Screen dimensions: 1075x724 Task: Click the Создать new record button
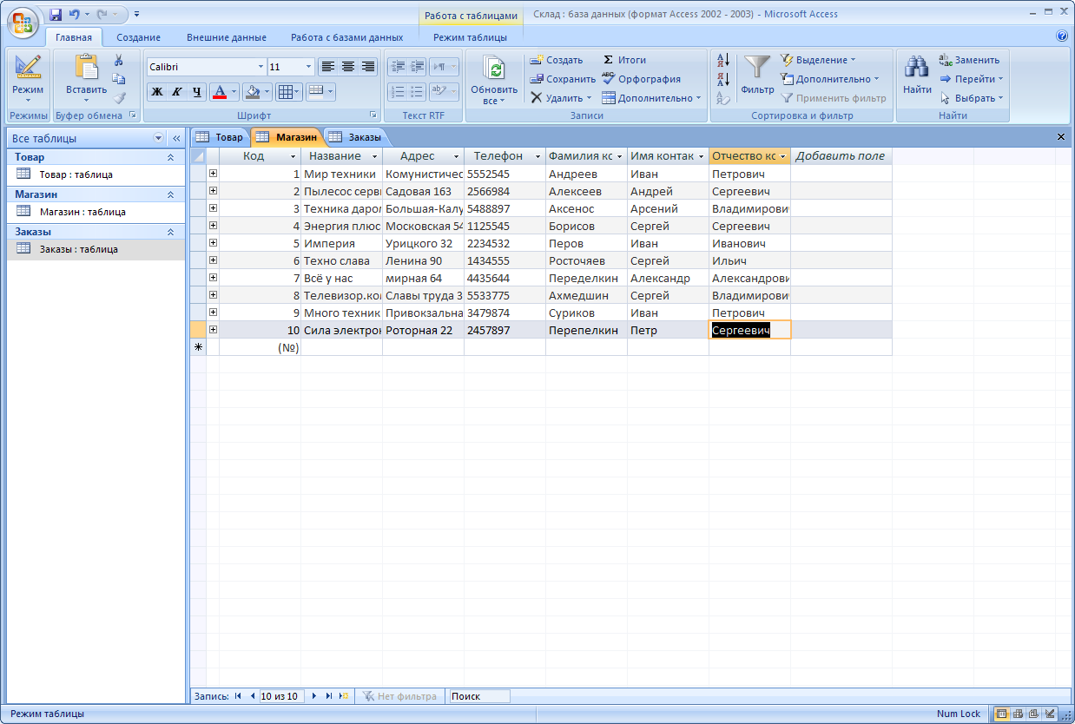coord(557,60)
